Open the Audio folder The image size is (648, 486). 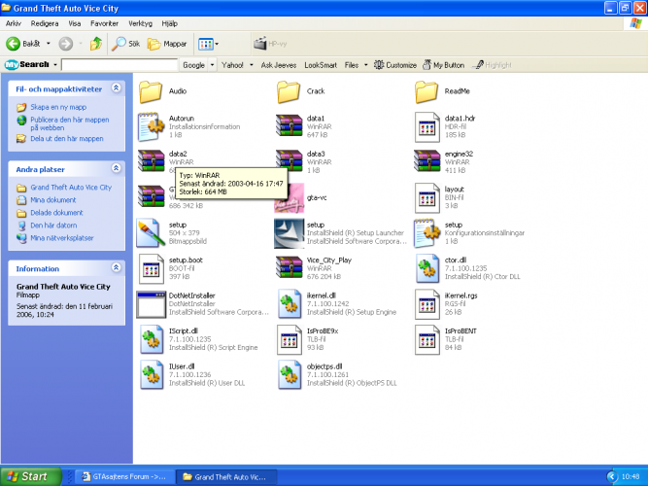coord(151,91)
